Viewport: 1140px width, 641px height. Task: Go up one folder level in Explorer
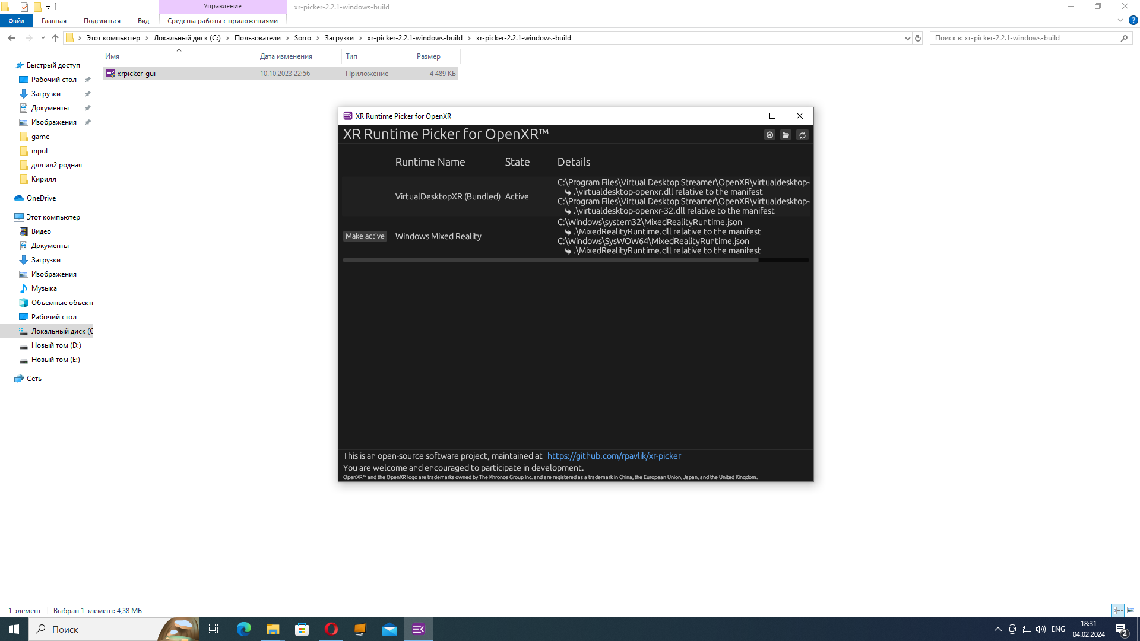click(55, 38)
